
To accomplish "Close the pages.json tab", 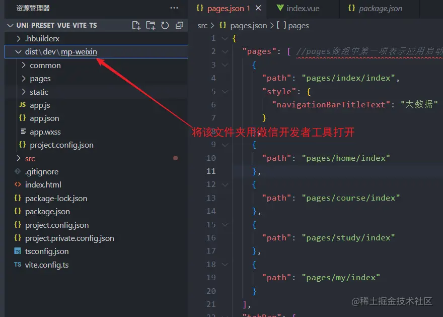I will 258,8.
